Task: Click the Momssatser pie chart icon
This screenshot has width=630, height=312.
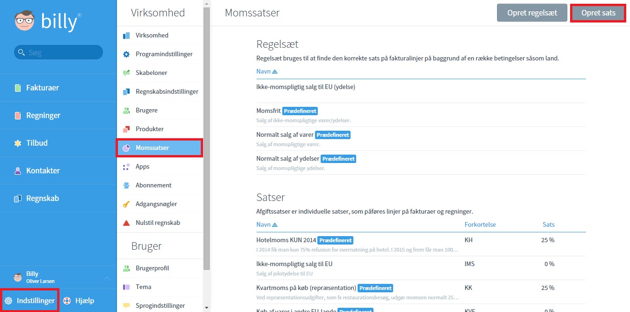Action: (x=126, y=148)
